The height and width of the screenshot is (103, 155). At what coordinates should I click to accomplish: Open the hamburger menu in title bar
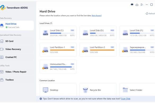[x=142, y=4]
